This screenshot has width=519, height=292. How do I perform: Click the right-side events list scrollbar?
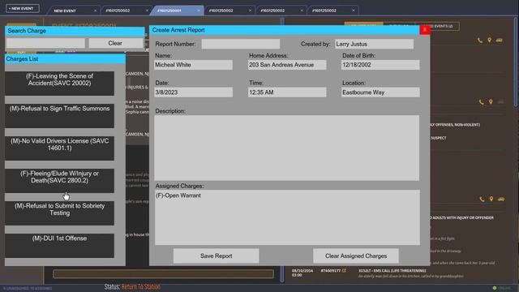(516, 62)
